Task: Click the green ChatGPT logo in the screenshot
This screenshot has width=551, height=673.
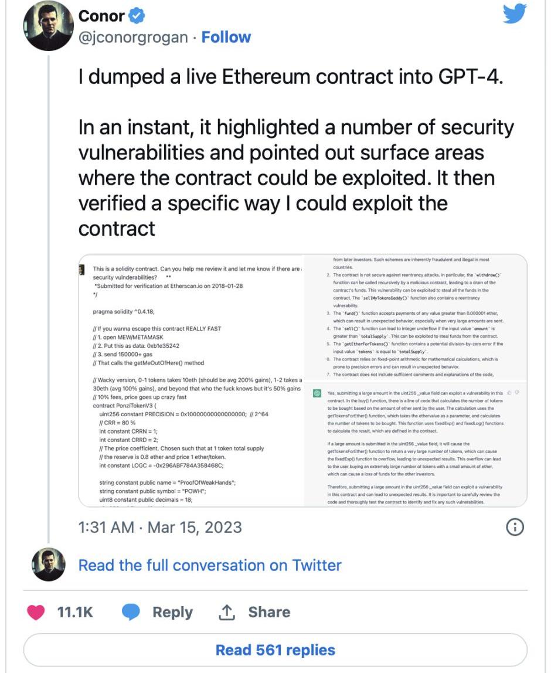Action: 317,393
